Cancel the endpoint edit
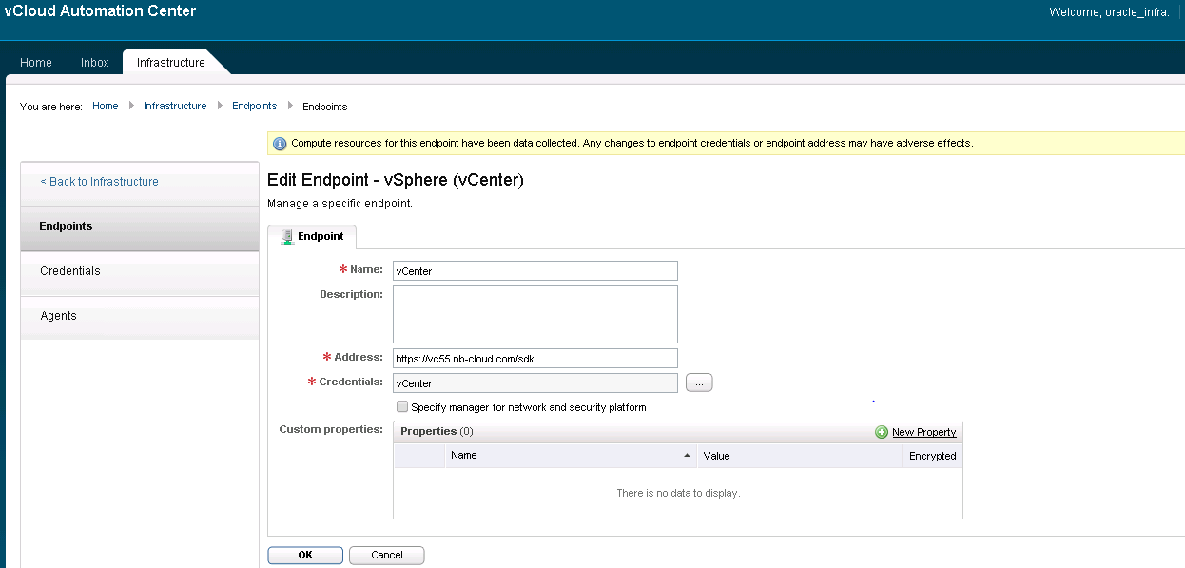Screen dimensions: 1185x568 pos(387,555)
